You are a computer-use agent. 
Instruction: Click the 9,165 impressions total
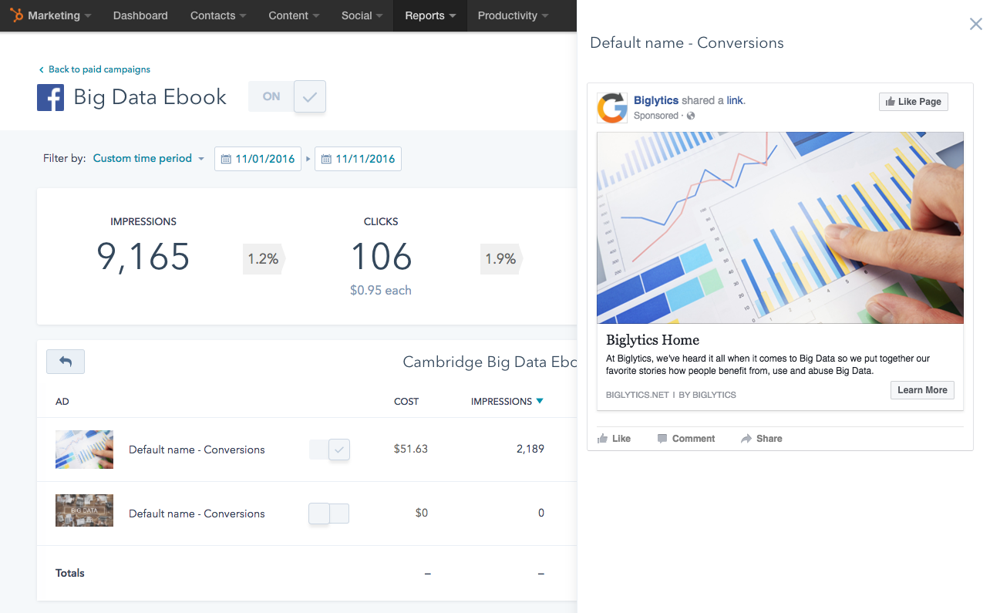click(143, 257)
